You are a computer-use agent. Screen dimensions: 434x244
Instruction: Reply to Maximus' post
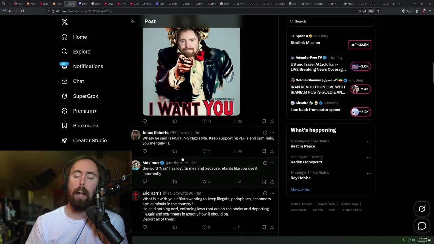145,182
